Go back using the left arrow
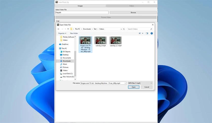The width and height of the screenshot is (212, 123). click(x=58, y=29)
